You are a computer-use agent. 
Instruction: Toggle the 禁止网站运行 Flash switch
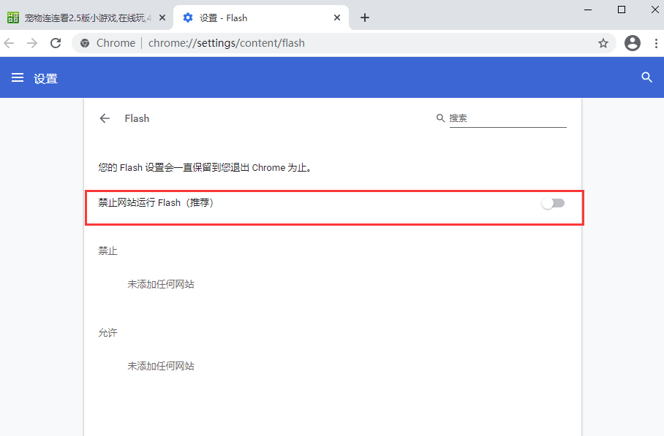553,203
